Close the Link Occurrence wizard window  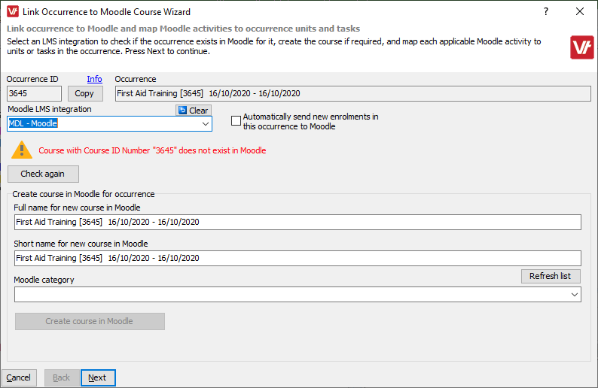pos(580,11)
